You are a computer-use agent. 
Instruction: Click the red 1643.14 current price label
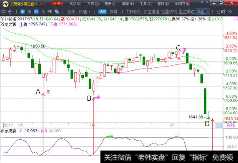pos(231,119)
